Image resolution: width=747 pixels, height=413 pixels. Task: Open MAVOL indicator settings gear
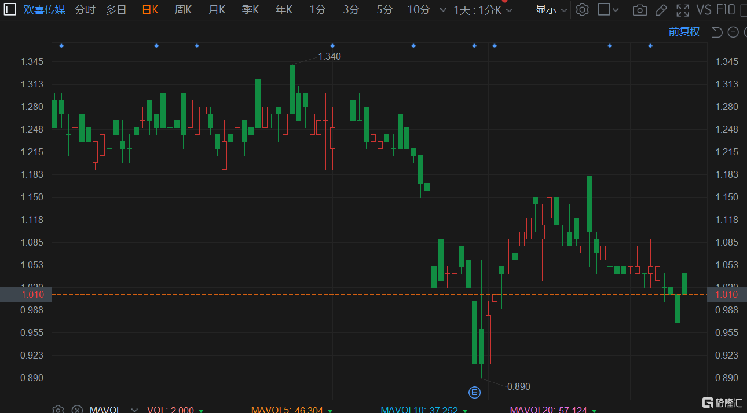(x=58, y=410)
